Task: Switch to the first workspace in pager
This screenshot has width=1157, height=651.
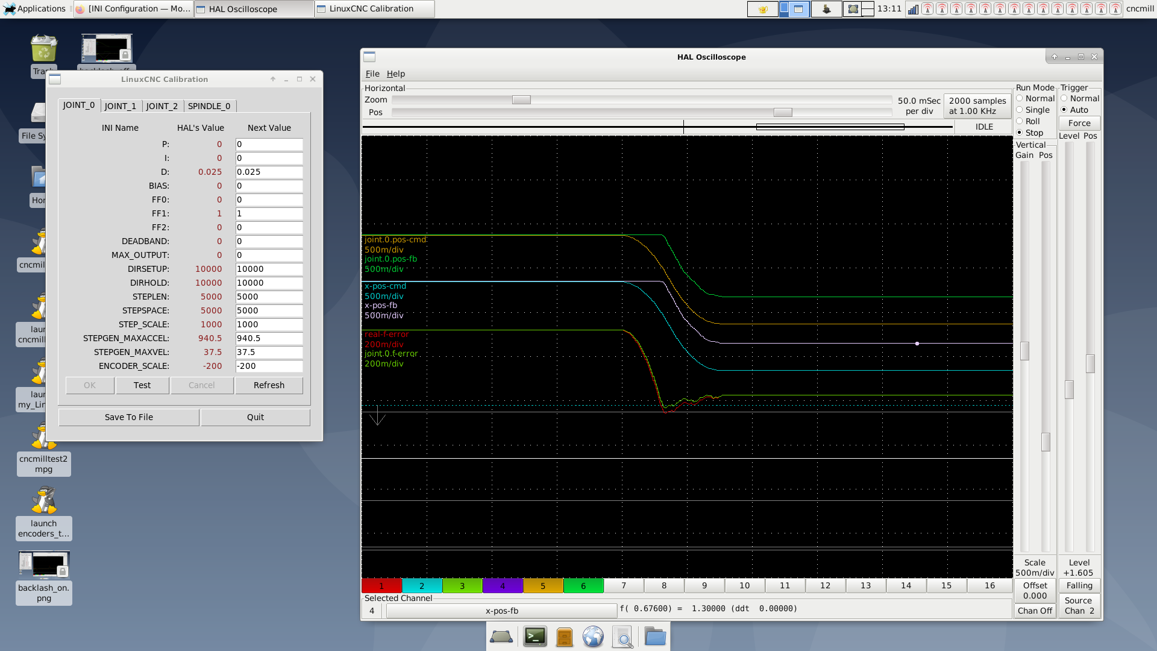Action: 763,9
